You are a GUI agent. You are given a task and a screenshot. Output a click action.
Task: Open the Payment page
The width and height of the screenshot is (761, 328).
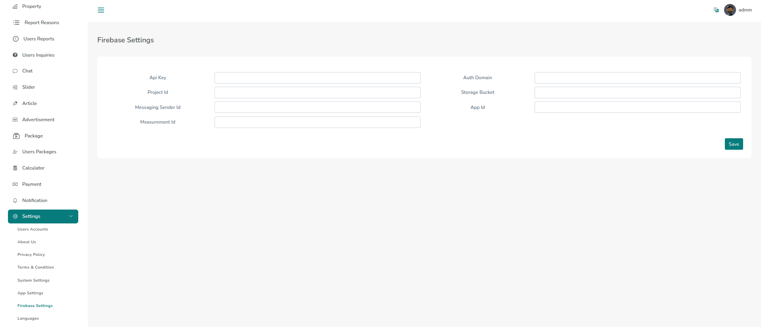tap(32, 184)
